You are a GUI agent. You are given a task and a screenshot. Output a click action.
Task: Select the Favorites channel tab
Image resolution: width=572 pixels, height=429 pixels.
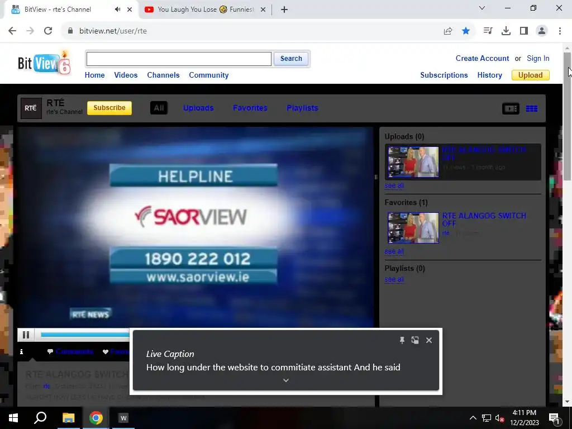[250, 108]
